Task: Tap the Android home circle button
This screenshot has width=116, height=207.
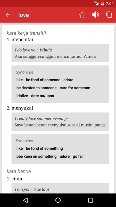Action: click(58, 200)
